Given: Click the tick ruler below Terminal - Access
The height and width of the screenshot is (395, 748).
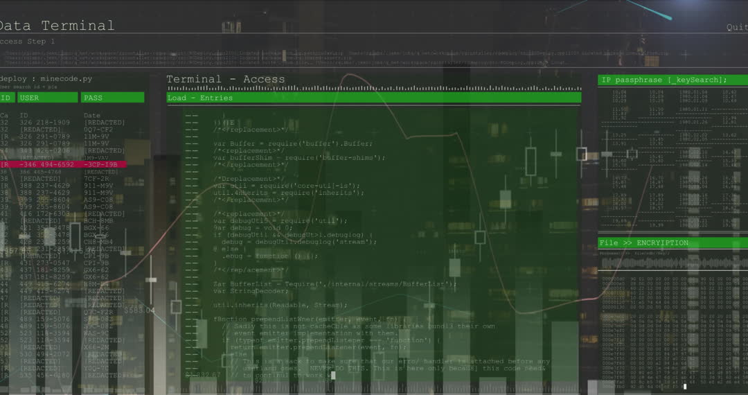Looking at the screenshot, I should [x=373, y=89].
